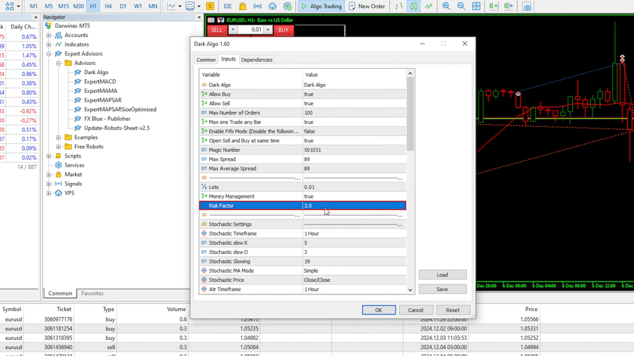Select Dark Algo expert in Navigator
This screenshot has width=634, height=356.
[x=96, y=72]
